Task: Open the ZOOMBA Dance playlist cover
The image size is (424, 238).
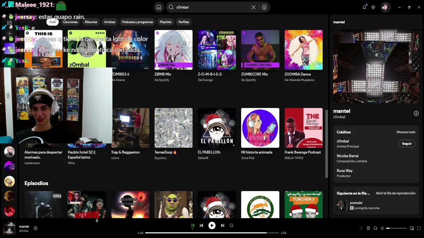Action: pos(303,50)
